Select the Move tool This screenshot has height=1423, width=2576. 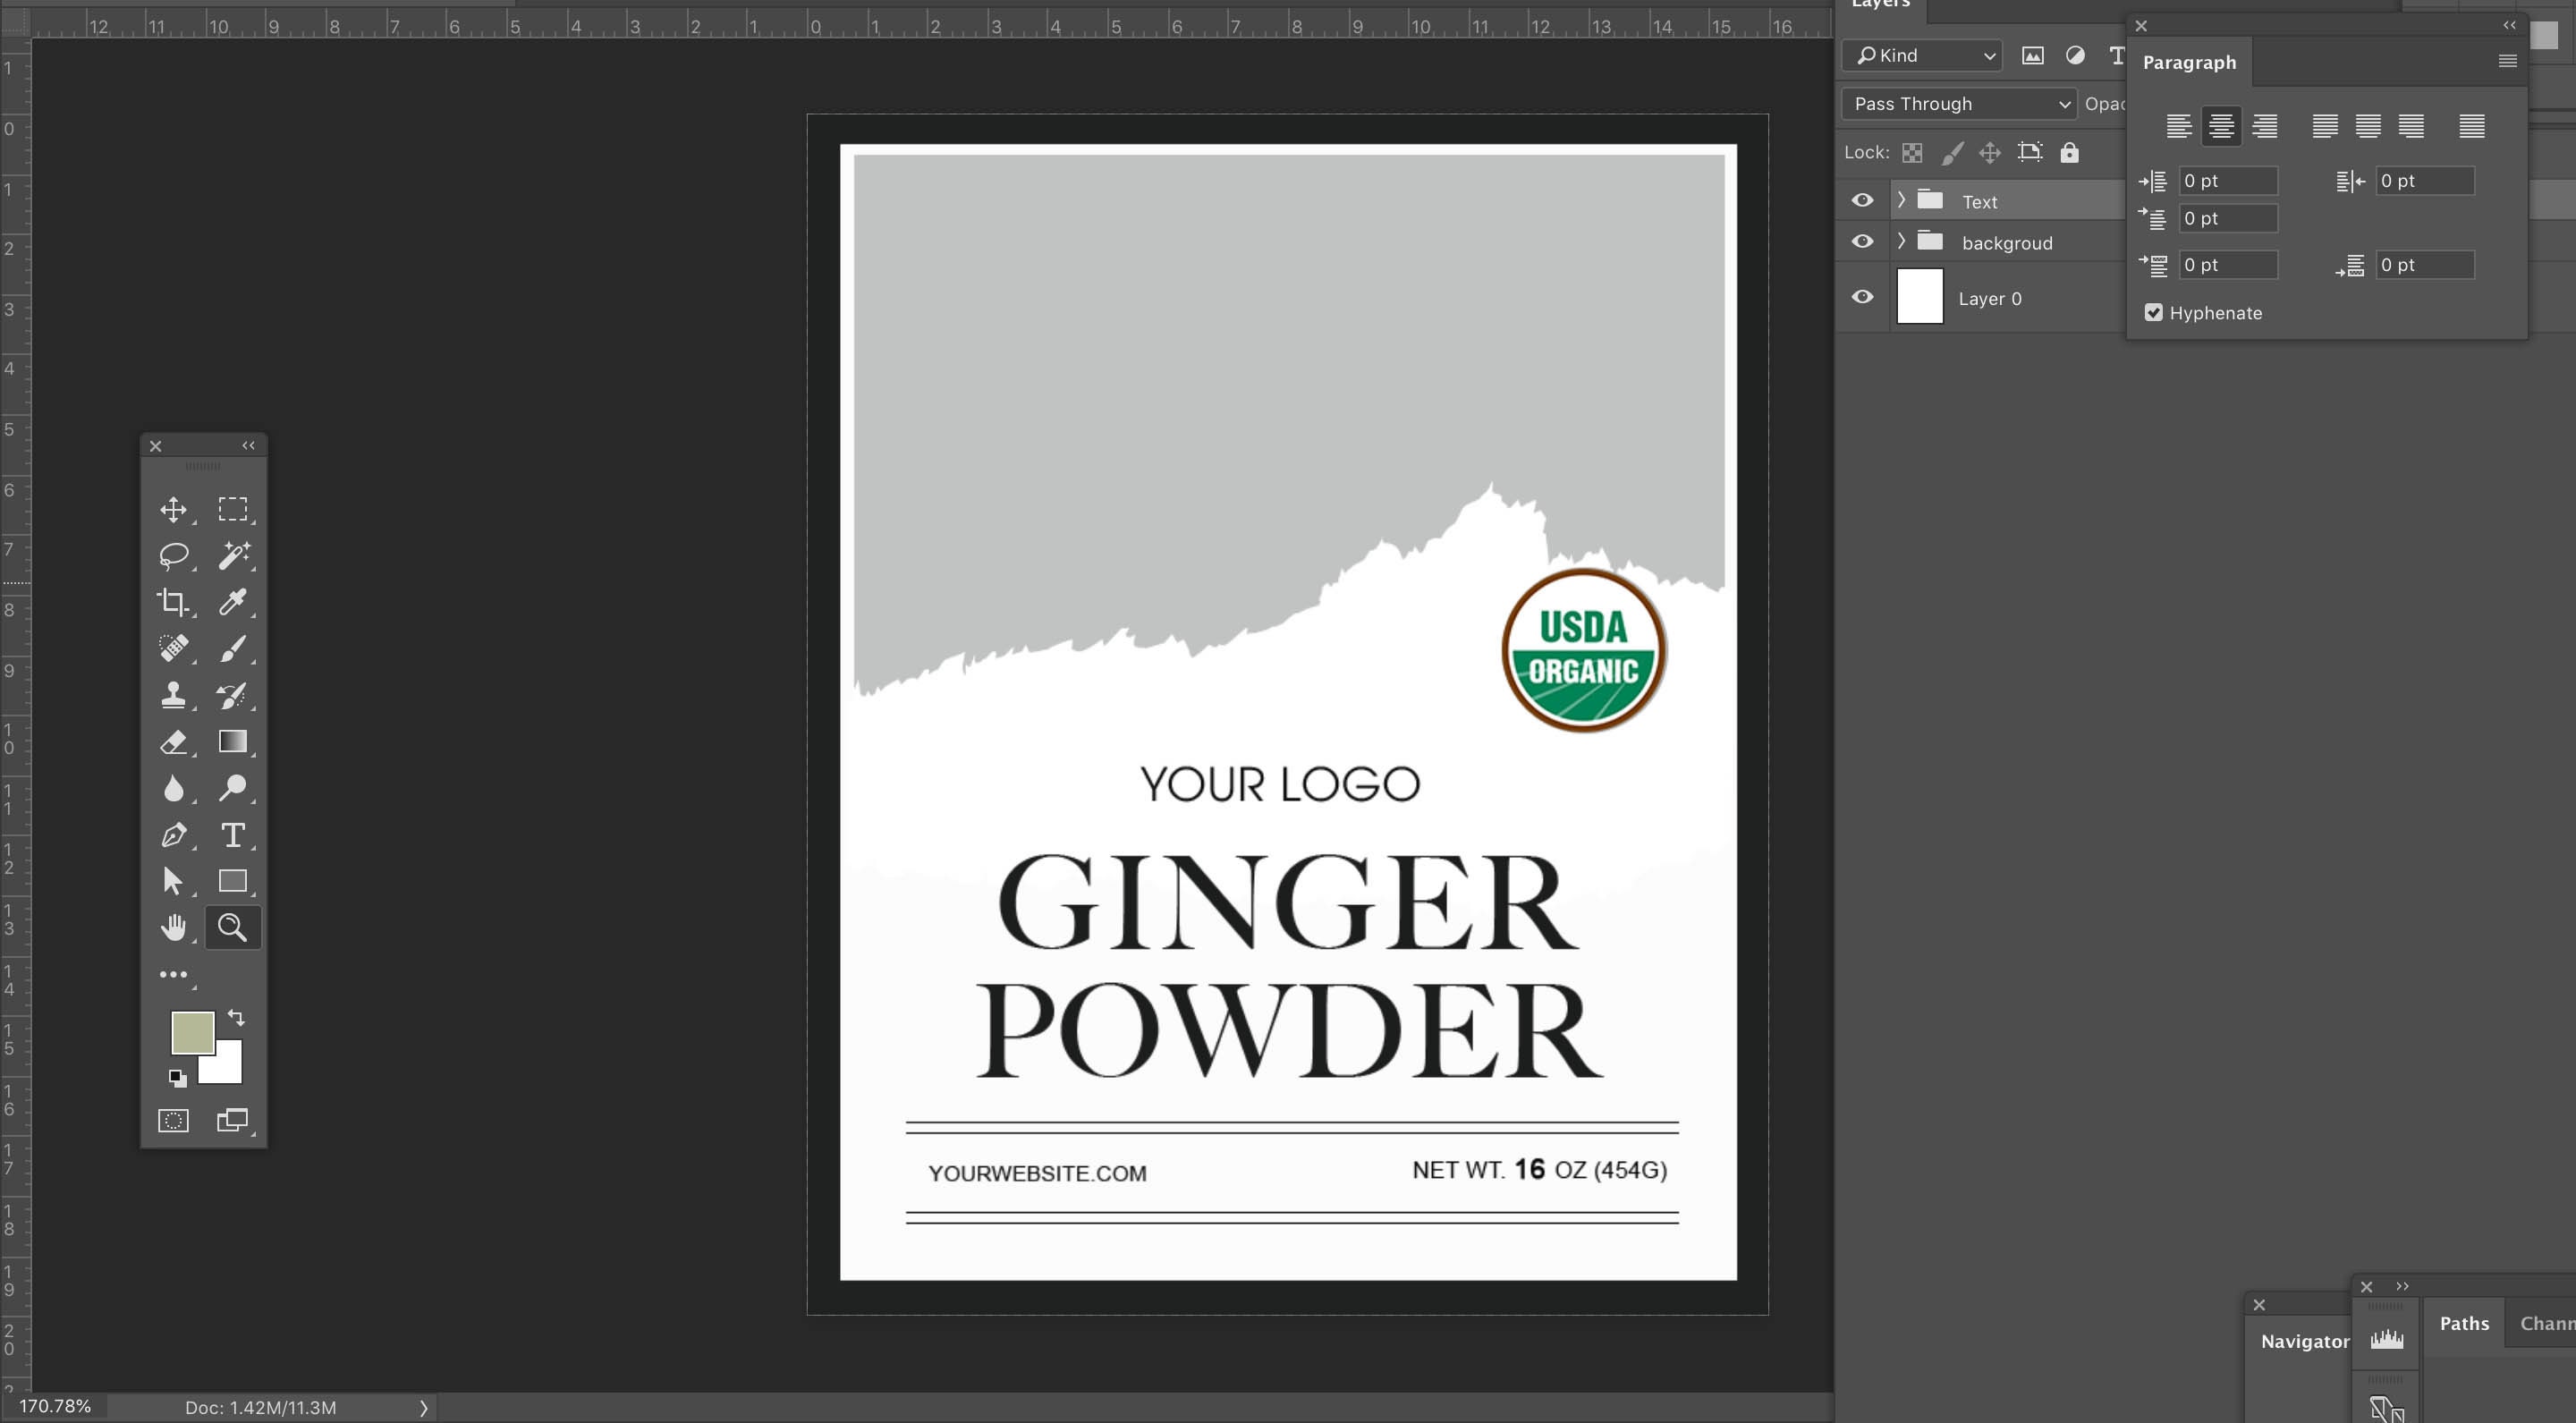pyautogui.click(x=175, y=508)
